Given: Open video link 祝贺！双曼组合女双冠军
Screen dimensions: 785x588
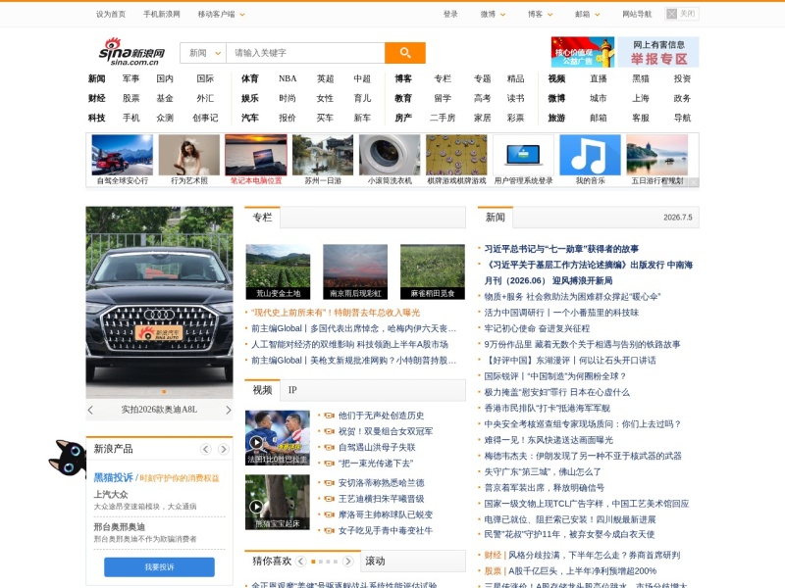Looking at the screenshot, I should (x=386, y=431).
